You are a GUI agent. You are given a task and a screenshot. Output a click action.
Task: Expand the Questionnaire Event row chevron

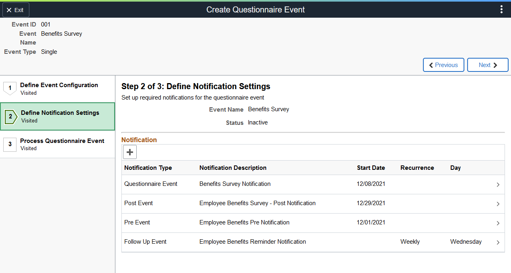click(x=498, y=185)
